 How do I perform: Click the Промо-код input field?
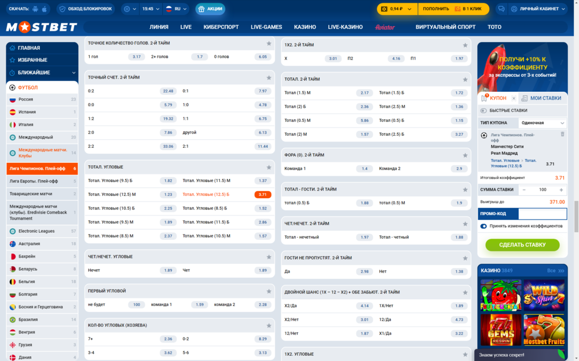point(543,214)
